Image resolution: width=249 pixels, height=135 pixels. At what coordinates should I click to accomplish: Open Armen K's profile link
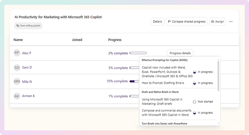(29, 96)
